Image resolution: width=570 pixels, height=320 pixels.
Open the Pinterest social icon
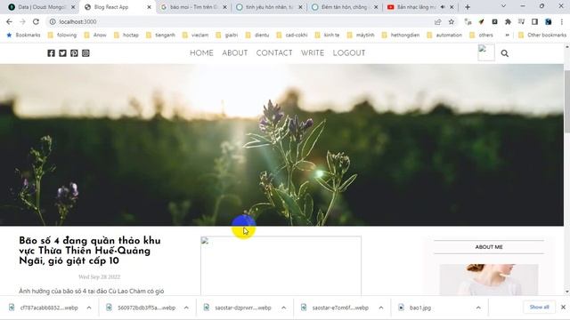tap(74, 53)
